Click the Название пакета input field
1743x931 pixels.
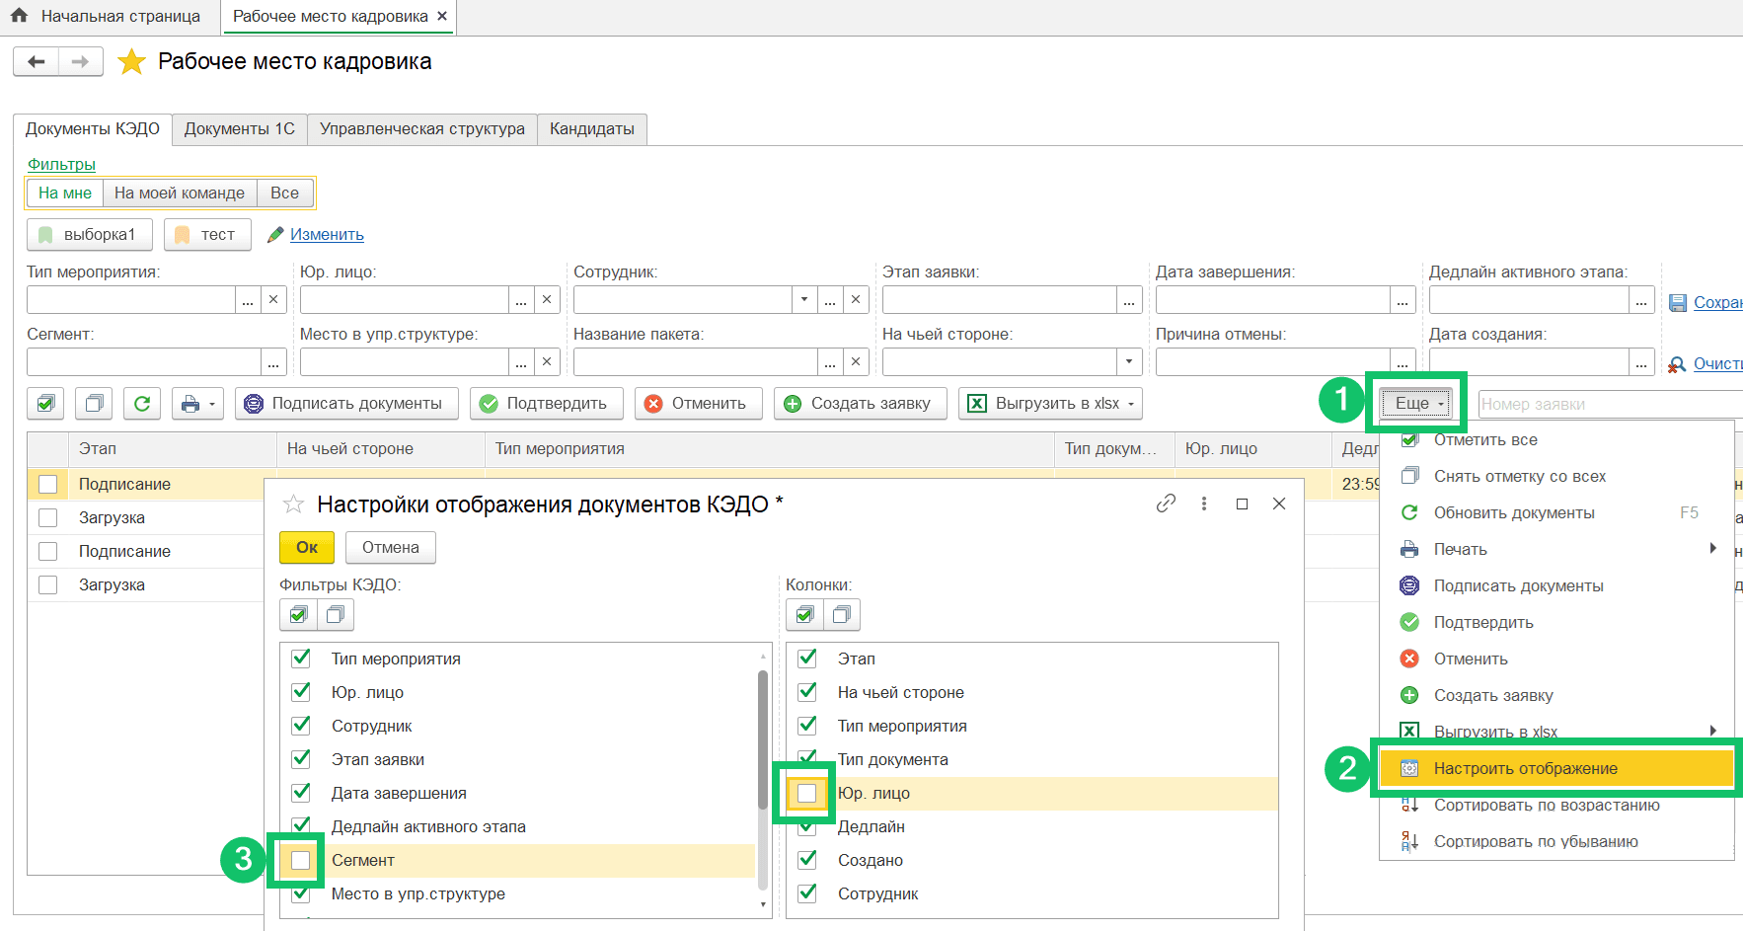coord(696,361)
